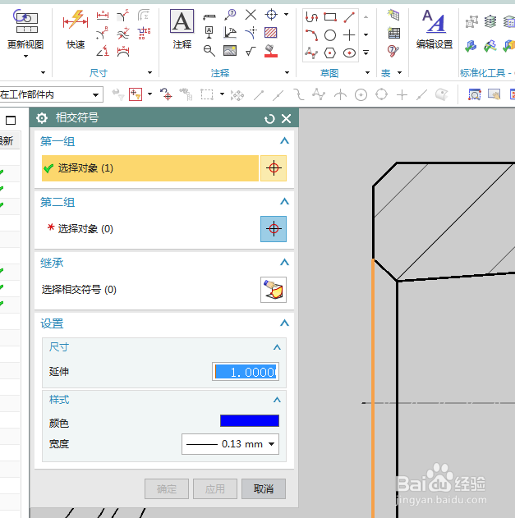Open the 尺寸 group options arrow
The width and height of the screenshot is (515, 518).
pyautogui.click(x=149, y=73)
